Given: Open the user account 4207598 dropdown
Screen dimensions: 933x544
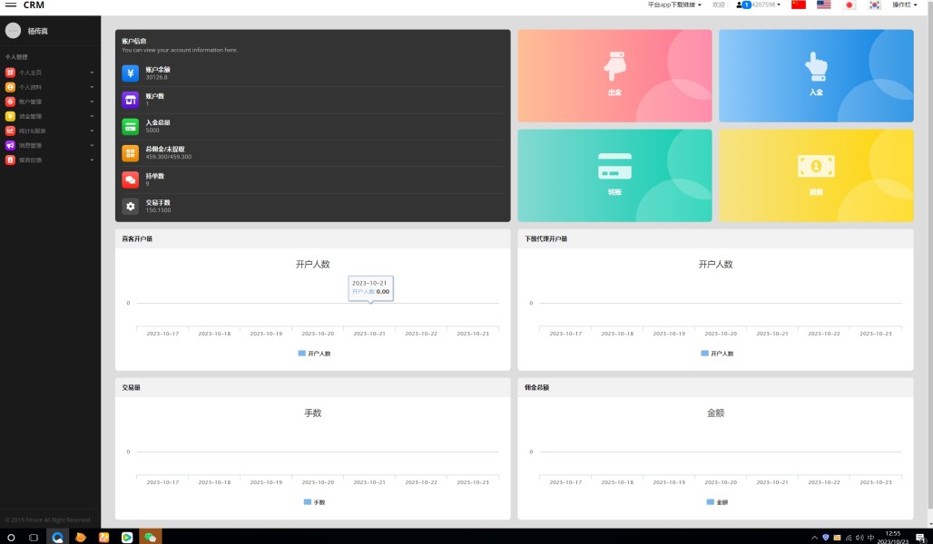Looking at the screenshot, I should click(758, 5).
